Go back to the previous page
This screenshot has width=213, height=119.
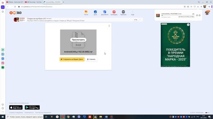pyautogui.click(x=8, y=7)
